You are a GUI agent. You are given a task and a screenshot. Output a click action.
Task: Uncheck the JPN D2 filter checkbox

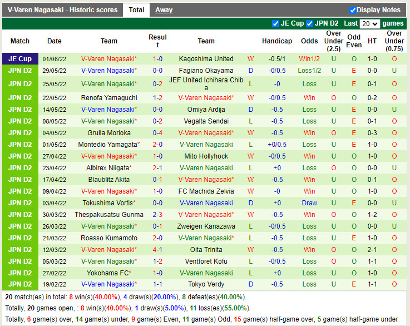(x=309, y=23)
